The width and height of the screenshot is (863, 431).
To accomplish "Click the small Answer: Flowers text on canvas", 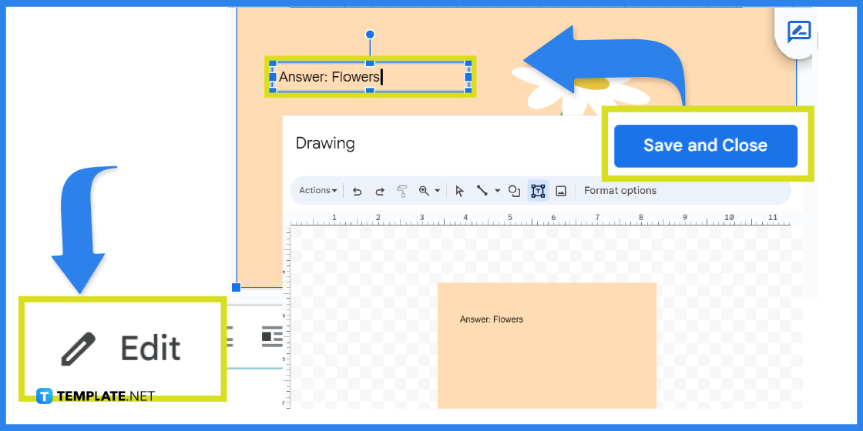I will 491,319.
